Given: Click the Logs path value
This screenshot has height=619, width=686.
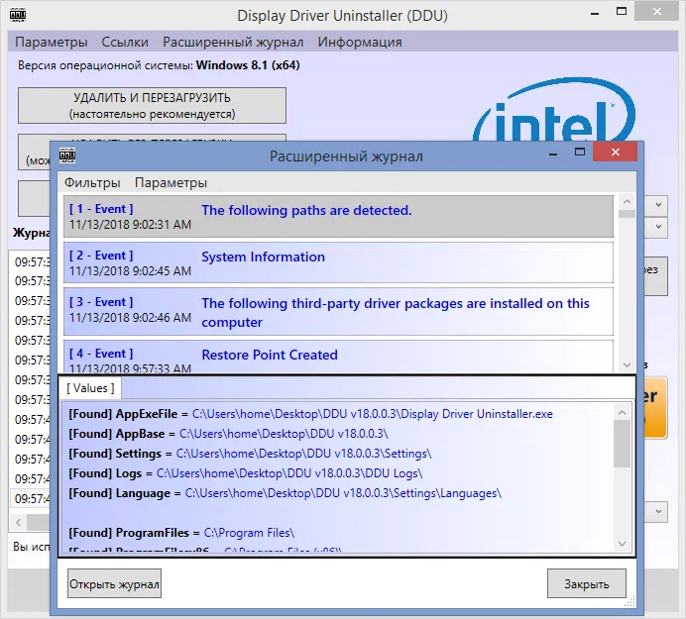Looking at the screenshot, I should click(289, 473).
